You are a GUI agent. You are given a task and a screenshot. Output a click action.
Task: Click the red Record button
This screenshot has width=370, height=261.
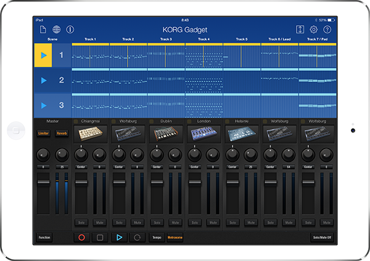click(81, 238)
